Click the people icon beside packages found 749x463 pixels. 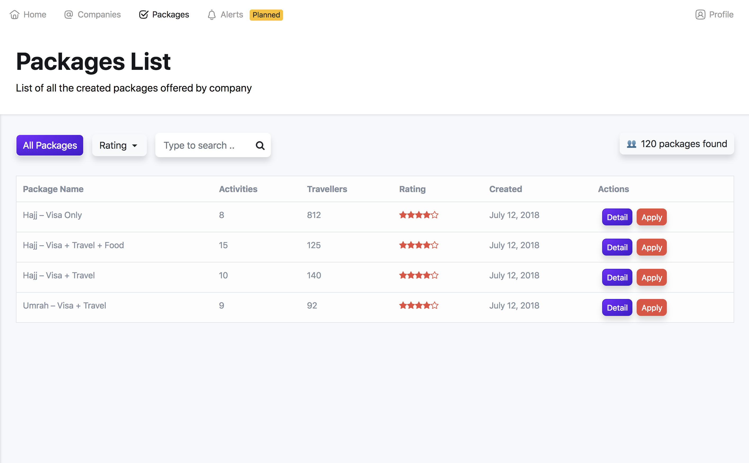click(x=632, y=144)
